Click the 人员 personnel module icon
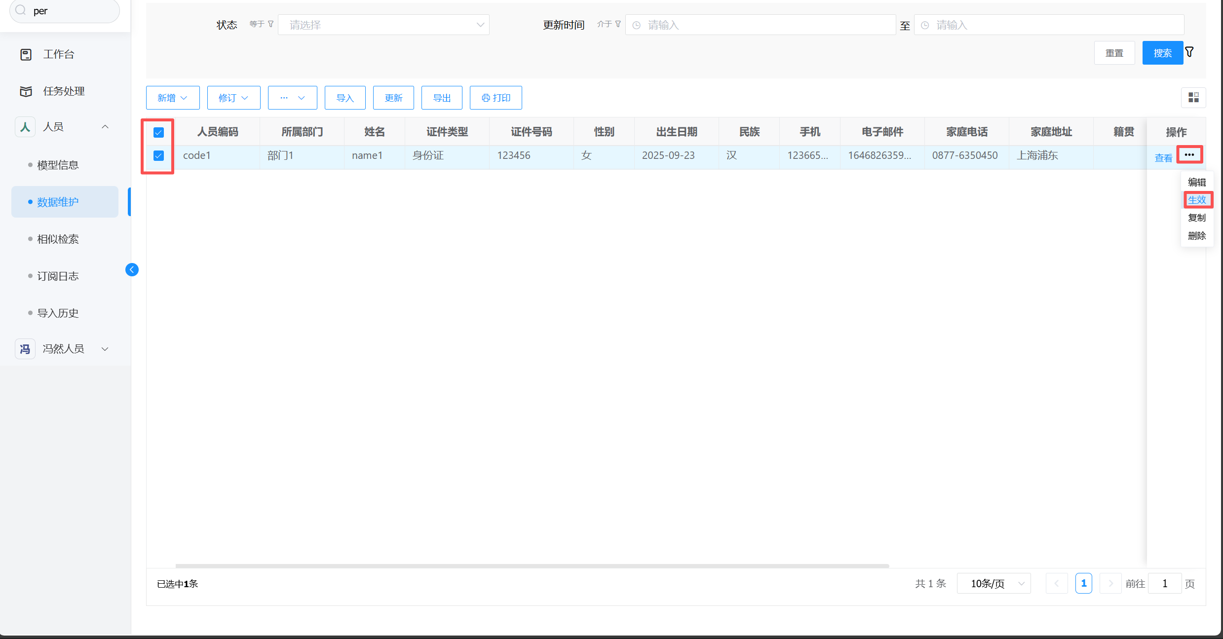This screenshot has height=639, width=1223. click(x=25, y=127)
